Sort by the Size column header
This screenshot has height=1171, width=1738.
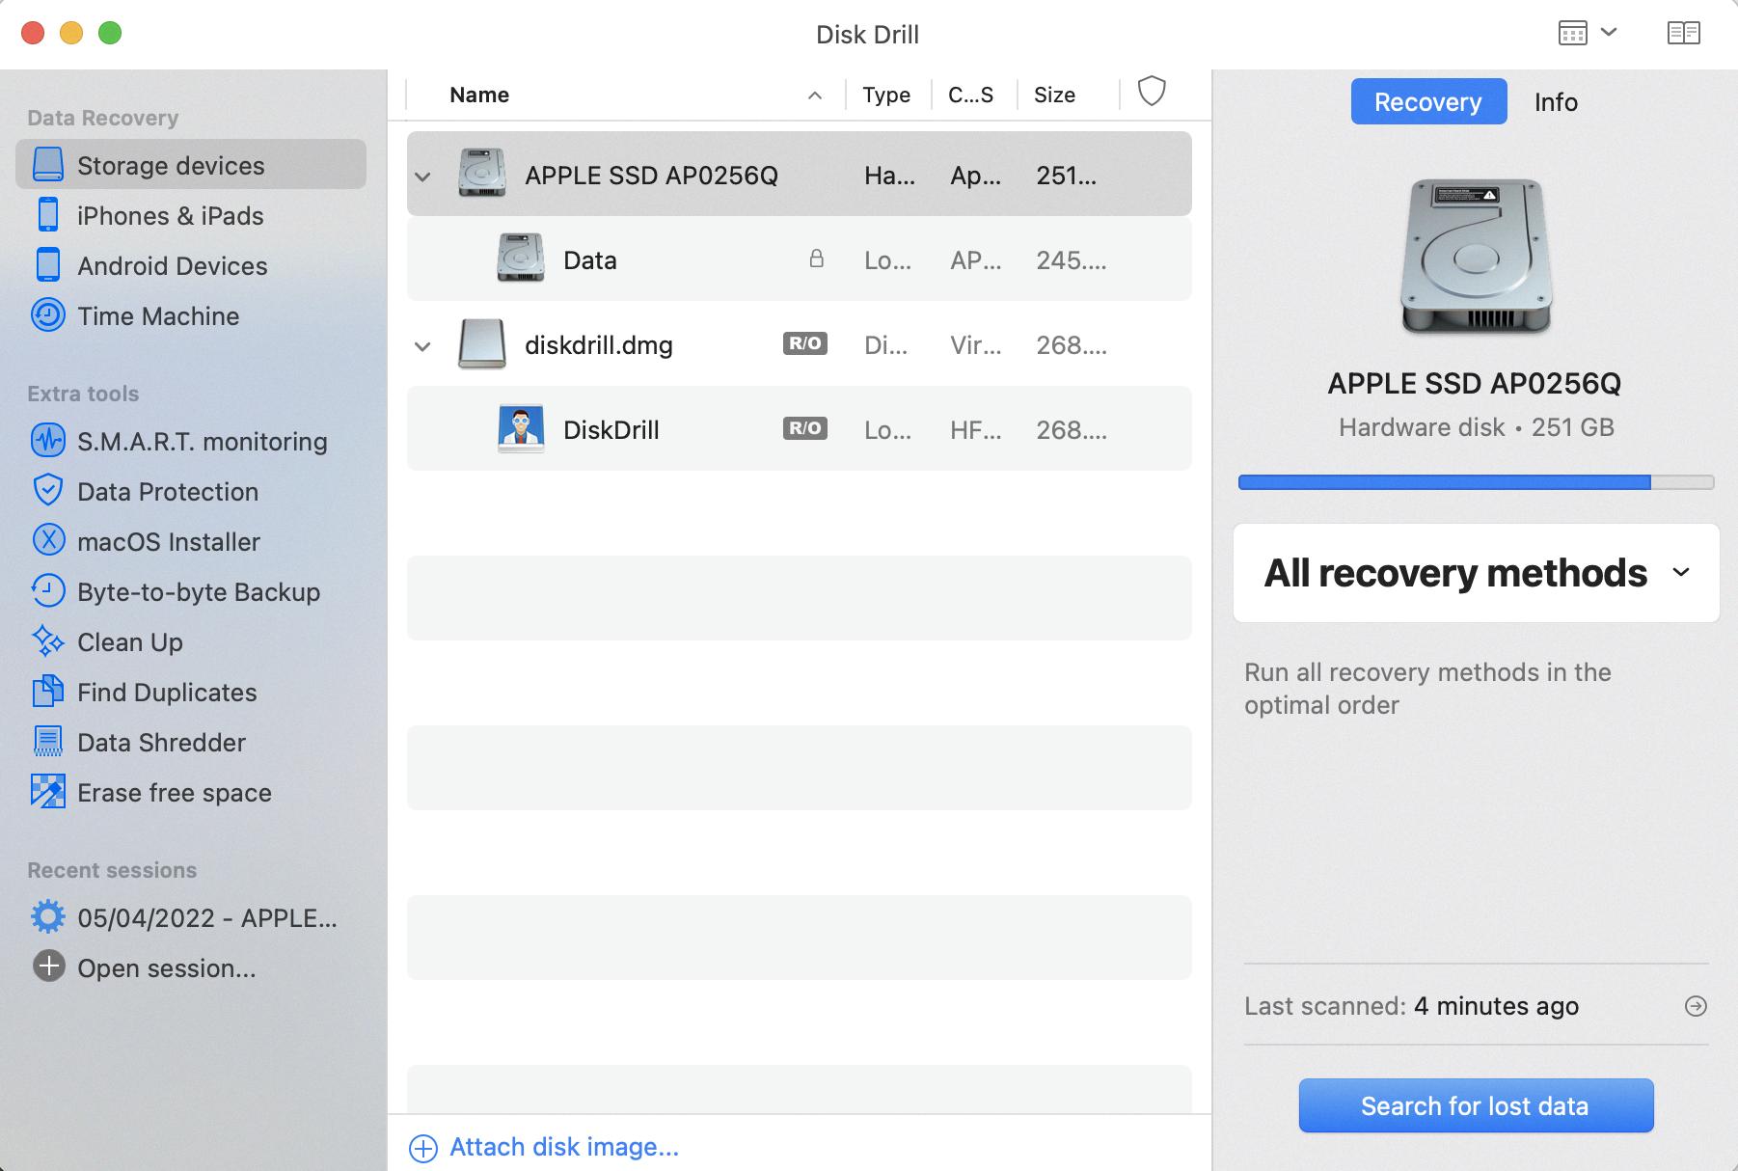1054,95
